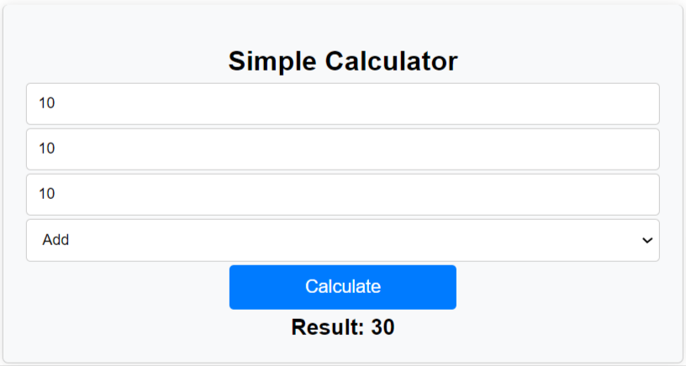Open the Add operation dropdown

click(342, 240)
